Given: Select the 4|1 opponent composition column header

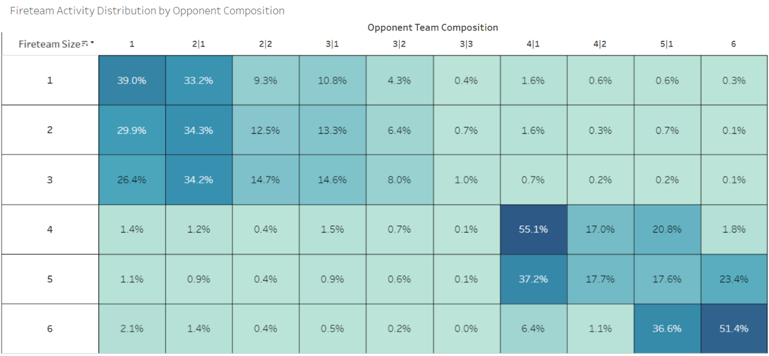Looking at the screenshot, I should click(x=533, y=44).
